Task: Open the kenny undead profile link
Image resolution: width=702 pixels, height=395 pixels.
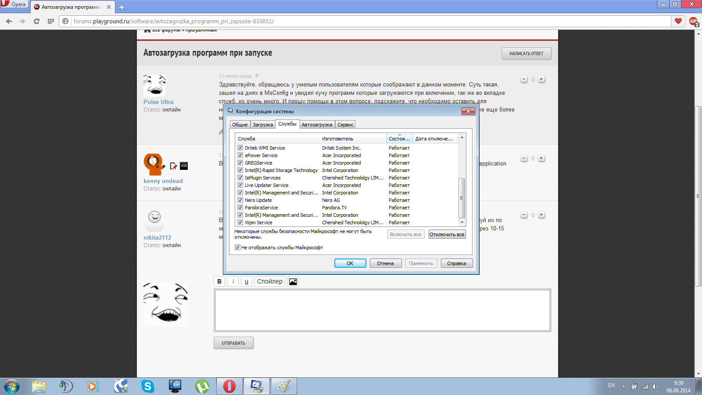Action: (x=163, y=181)
